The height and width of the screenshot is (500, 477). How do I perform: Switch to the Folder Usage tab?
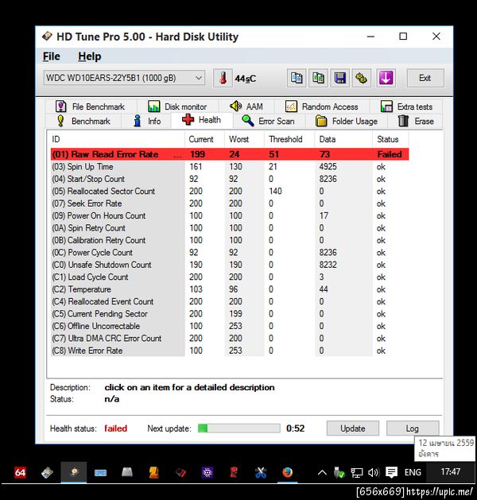[x=347, y=121]
